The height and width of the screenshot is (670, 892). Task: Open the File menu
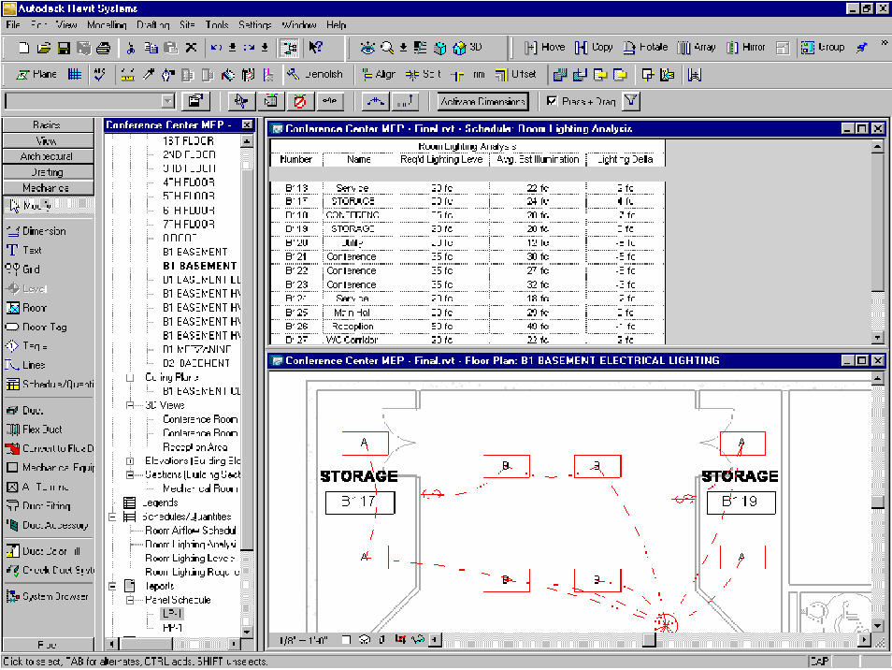pyautogui.click(x=13, y=24)
